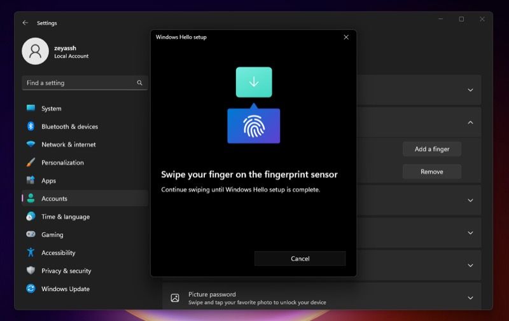Open Personalization settings
This screenshot has height=321, width=509.
[x=85, y=163]
